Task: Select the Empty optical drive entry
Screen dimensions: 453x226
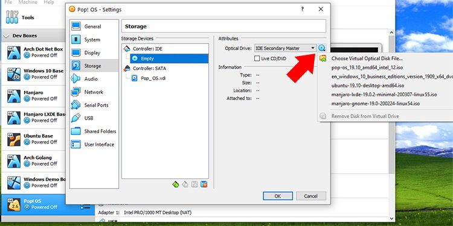Action: pyautogui.click(x=169, y=58)
